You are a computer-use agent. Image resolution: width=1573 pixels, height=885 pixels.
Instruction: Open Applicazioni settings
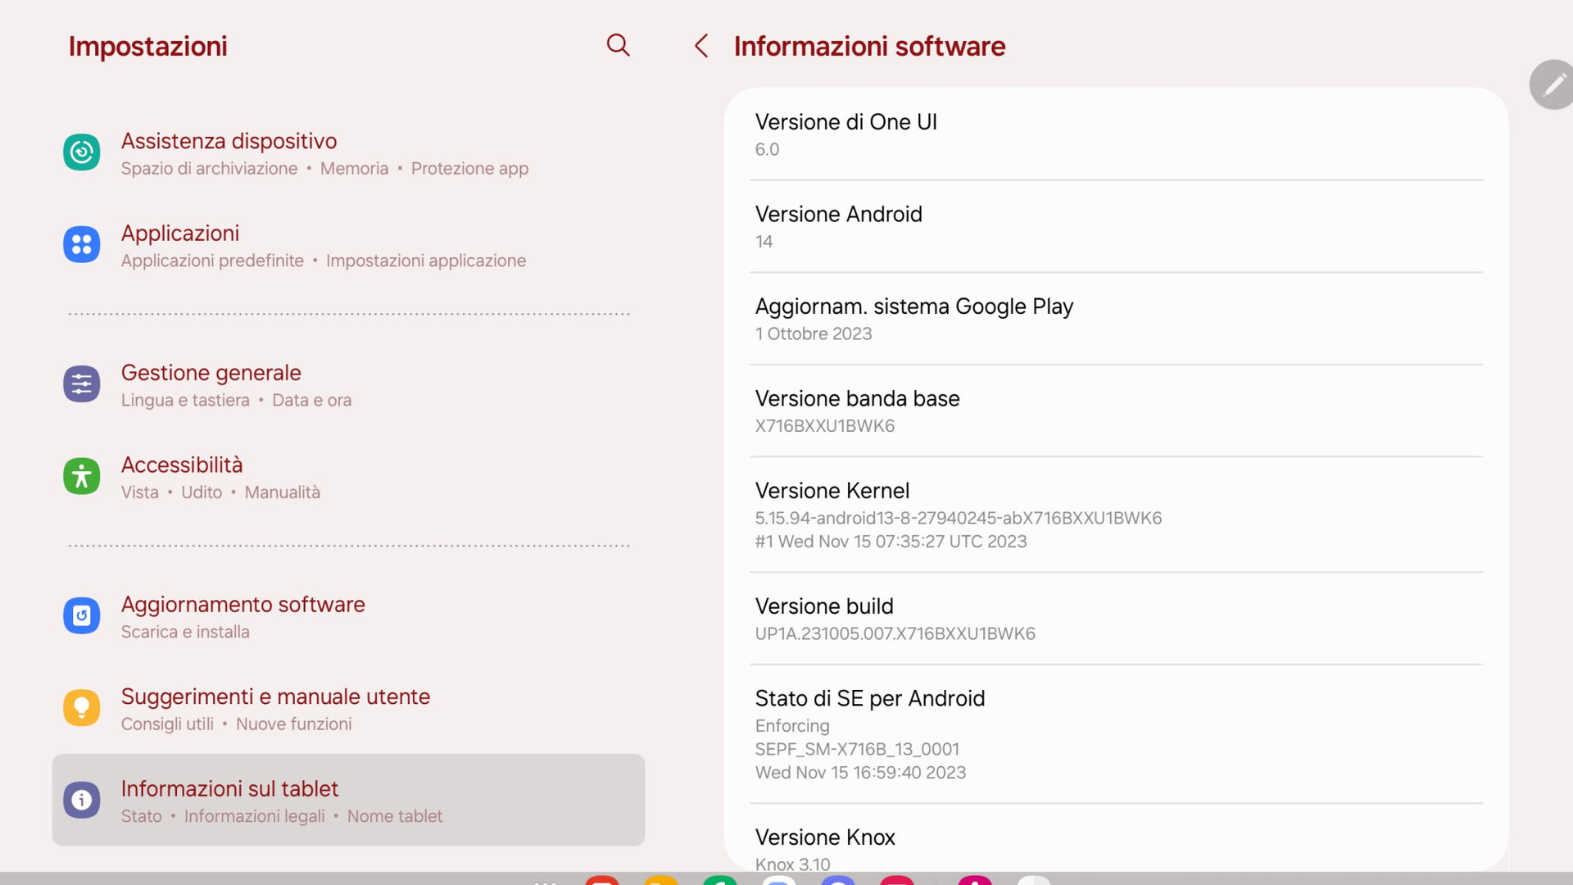point(348,245)
